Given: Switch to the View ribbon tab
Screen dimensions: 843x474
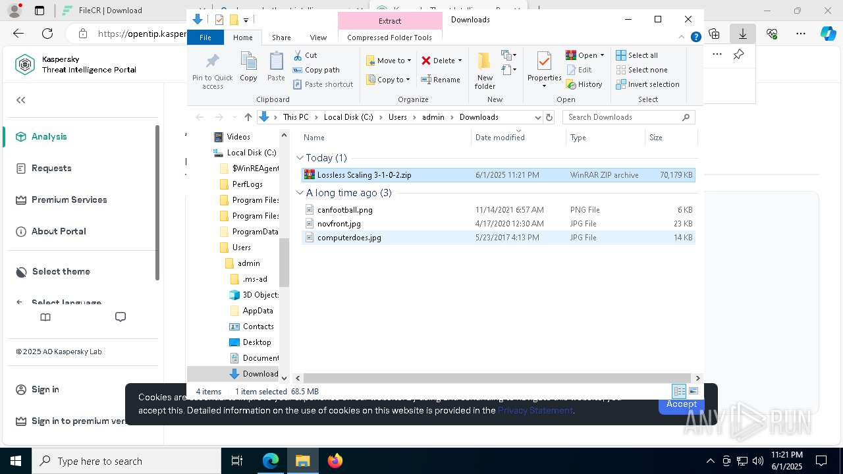Looking at the screenshot, I should tap(318, 38).
